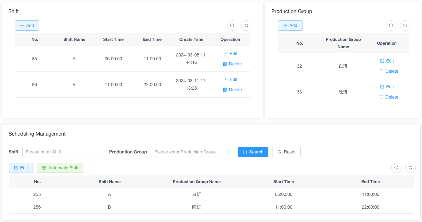The image size is (422, 222).
Task: Toggle search icon in Scheduling Management toolbar
Action: point(396,168)
